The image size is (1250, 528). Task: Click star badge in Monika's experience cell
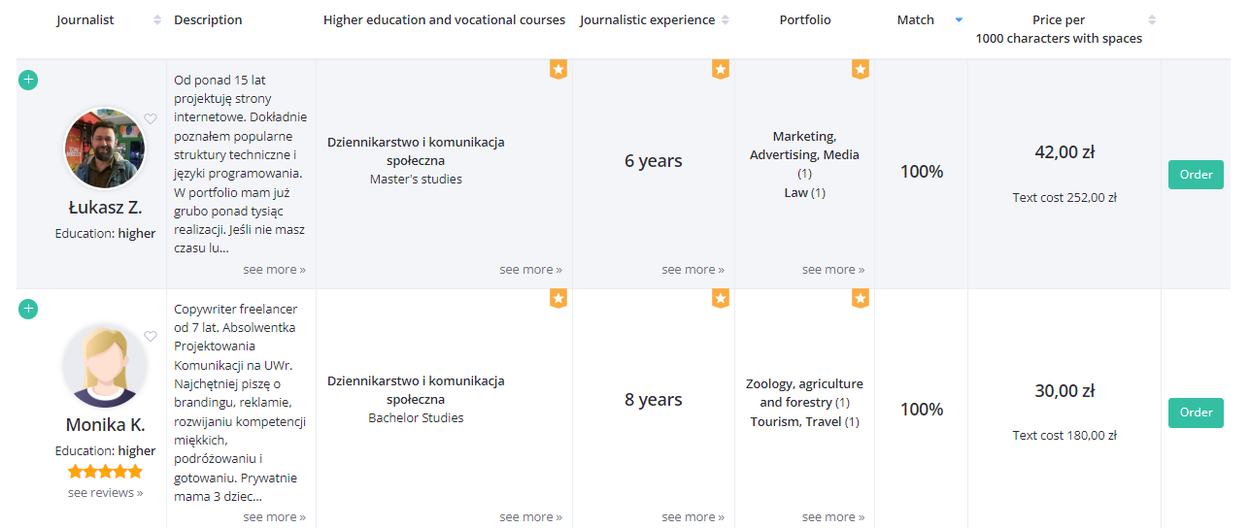[x=720, y=298]
